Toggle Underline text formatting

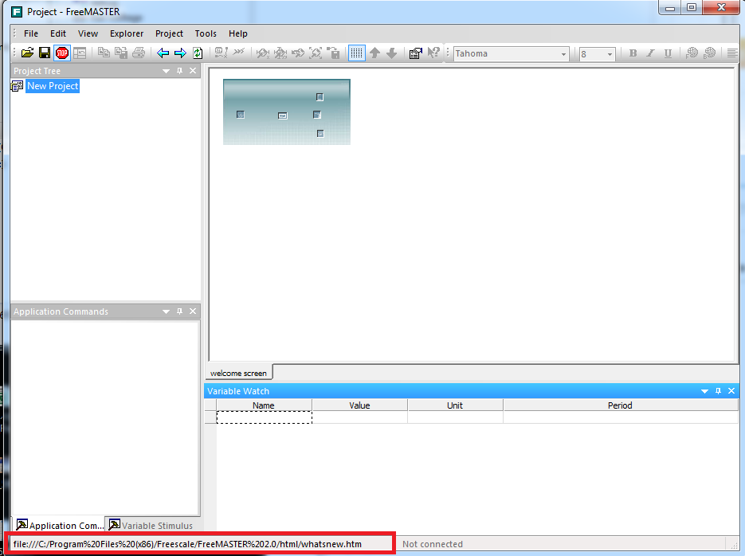pos(668,53)
